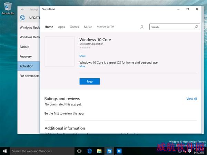The image size is (207, 155).
Task: Open the Store account user icon
Action: 142,27
